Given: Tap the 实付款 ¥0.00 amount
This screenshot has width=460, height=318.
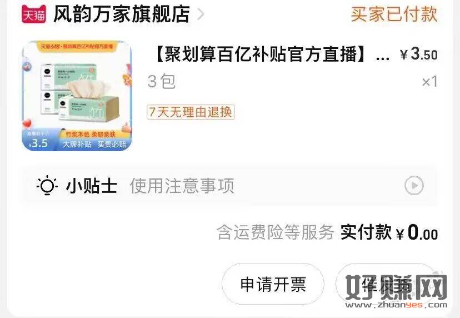Looking at the screenshot, I should click(x=389, y=232).
